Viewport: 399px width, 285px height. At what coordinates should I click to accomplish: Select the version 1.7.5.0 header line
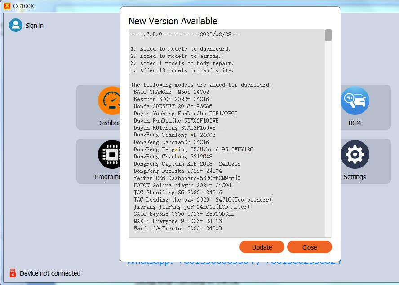point(186,34)
